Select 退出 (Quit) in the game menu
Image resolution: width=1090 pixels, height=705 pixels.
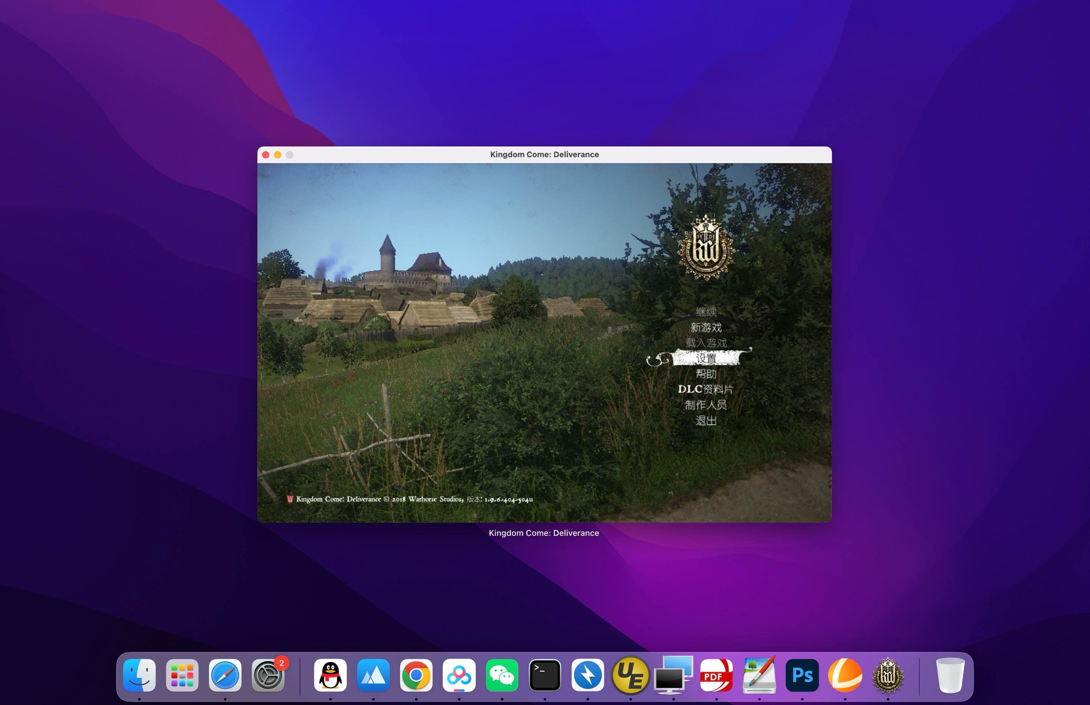point(706,420)
